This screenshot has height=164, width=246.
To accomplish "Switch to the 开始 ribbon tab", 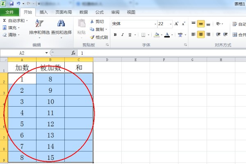I will point(28,12).
